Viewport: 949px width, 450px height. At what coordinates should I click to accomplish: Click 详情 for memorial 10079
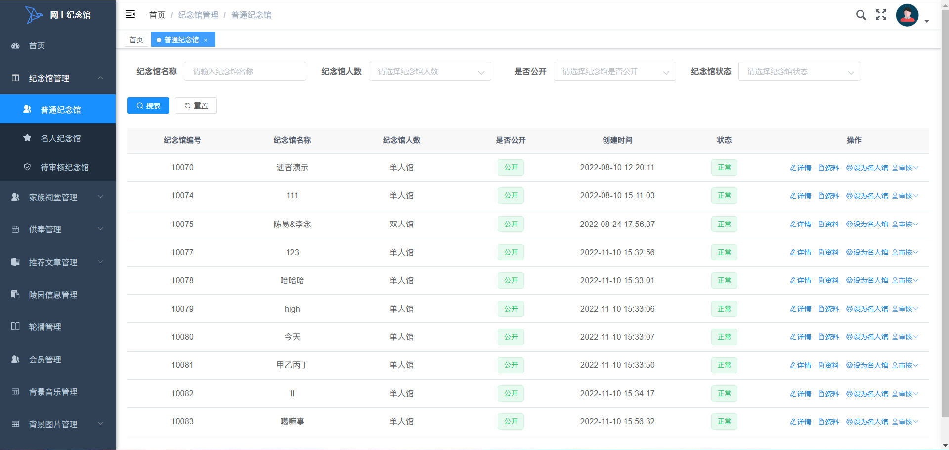point(801,309)
